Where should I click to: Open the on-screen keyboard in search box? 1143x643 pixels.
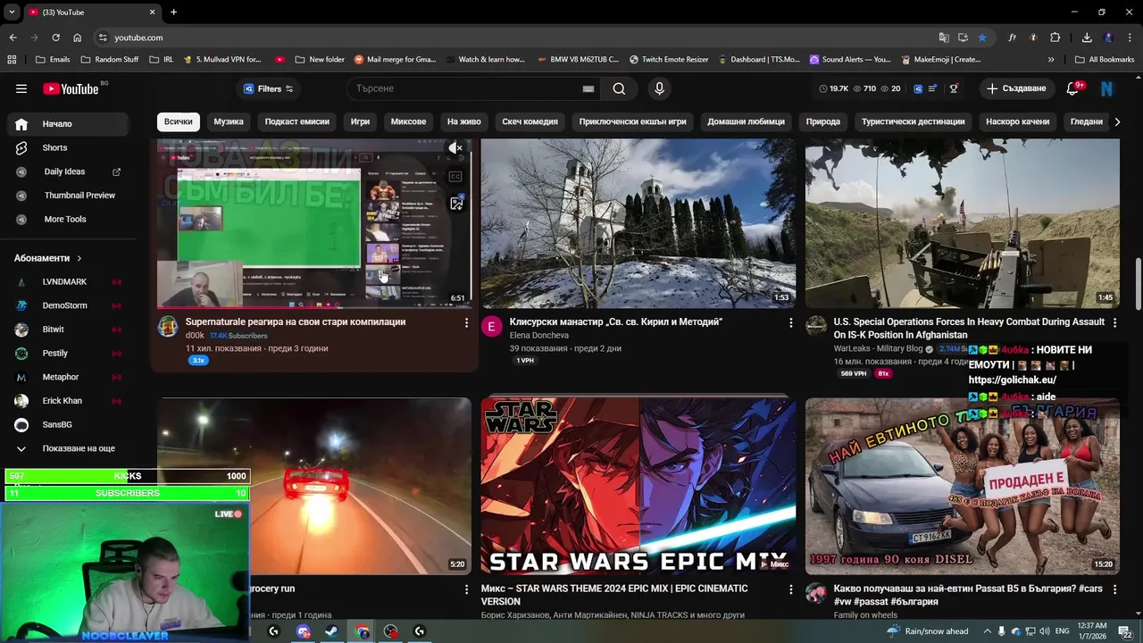tap(588, 88)
